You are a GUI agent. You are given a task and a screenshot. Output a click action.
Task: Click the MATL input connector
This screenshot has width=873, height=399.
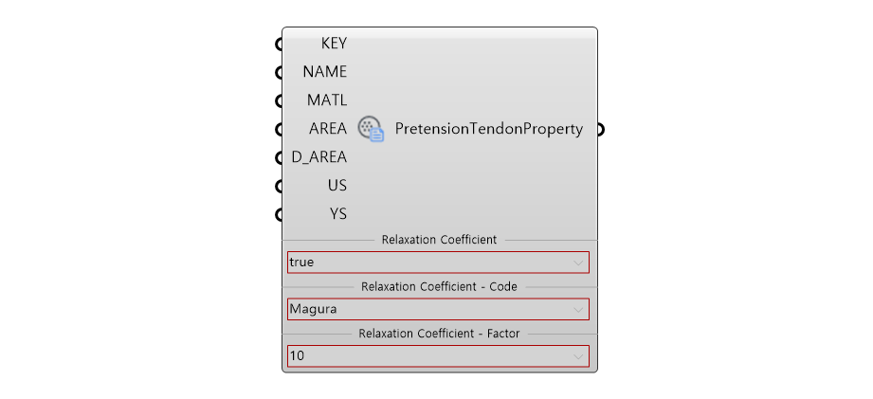[279, 100]
